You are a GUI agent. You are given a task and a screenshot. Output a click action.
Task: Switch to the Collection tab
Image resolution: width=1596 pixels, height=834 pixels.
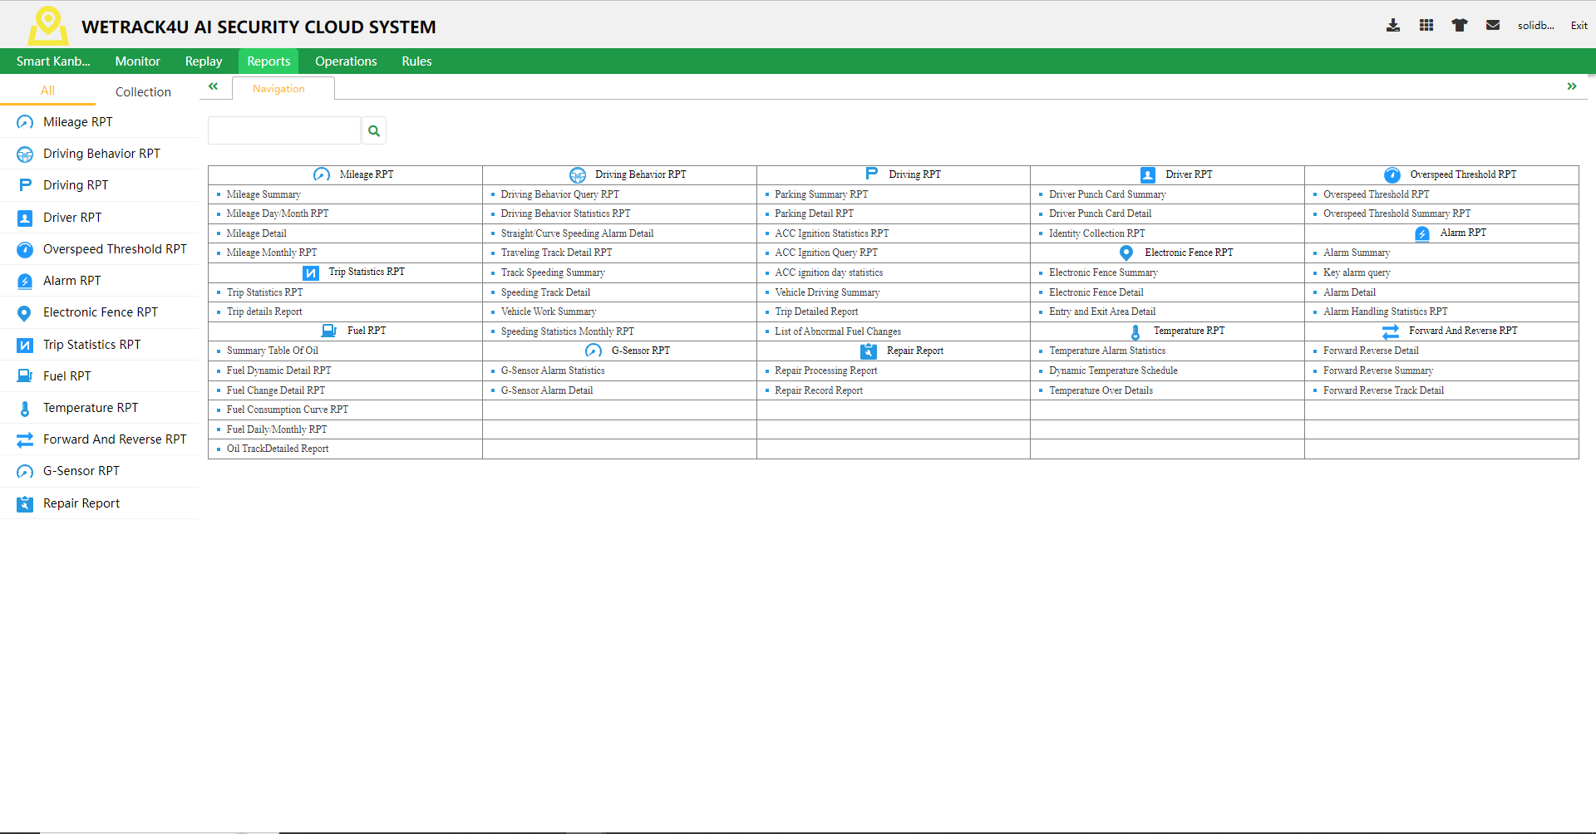pos(143,91)
